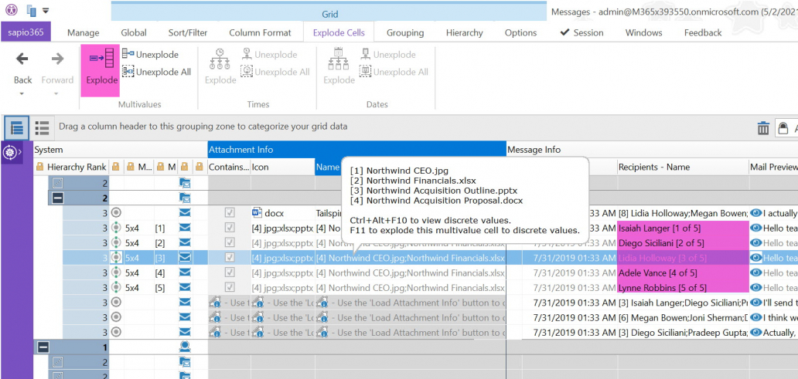The height and width of the screenshot is (379, 798).
Task: Toggle the flat list view button beside grouping zone
Action: pyautogui.click(x=42, y=127)
